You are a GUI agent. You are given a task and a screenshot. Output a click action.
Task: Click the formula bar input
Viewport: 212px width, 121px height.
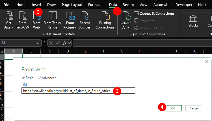pyautogui.click(x=142, y=43)
